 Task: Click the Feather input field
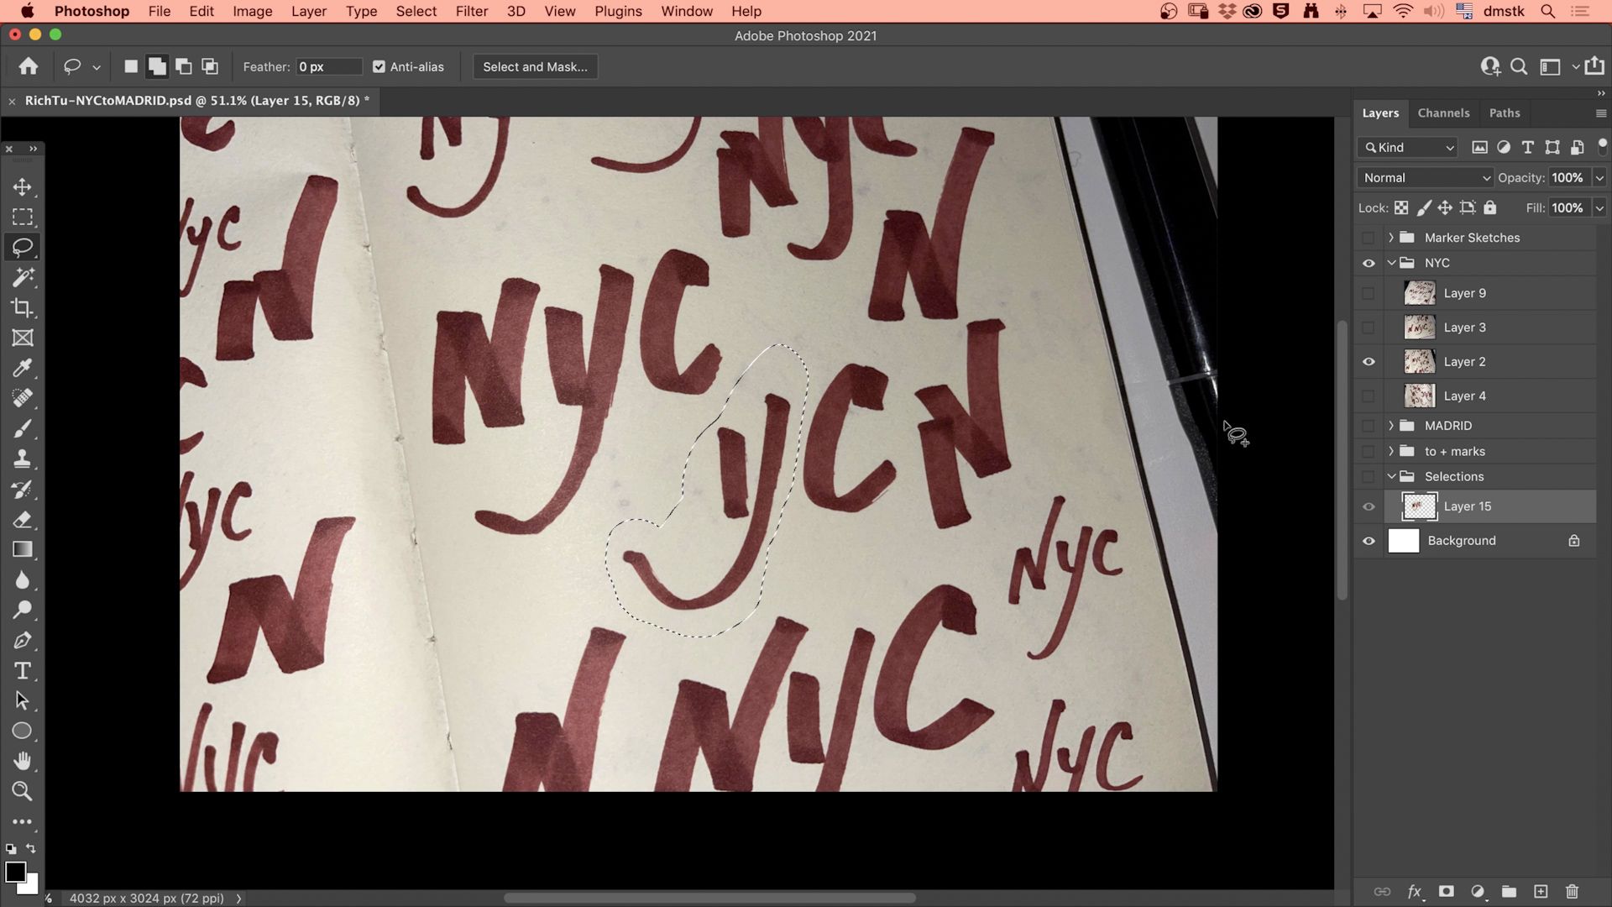pyautogui.click(x=329, y=66)
